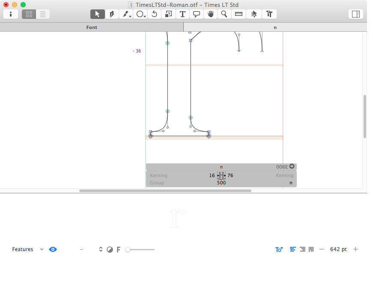Open the primitives shape tool dropdown

click(140, 14)
